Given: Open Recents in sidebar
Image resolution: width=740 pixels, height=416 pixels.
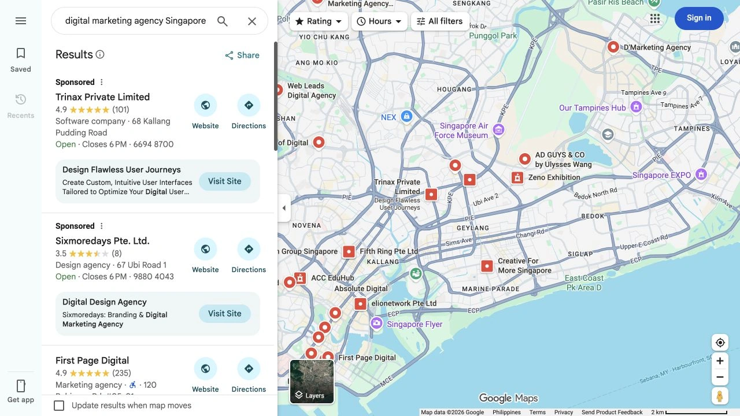Looking at the screenshot, I should [x=21, y=106].
